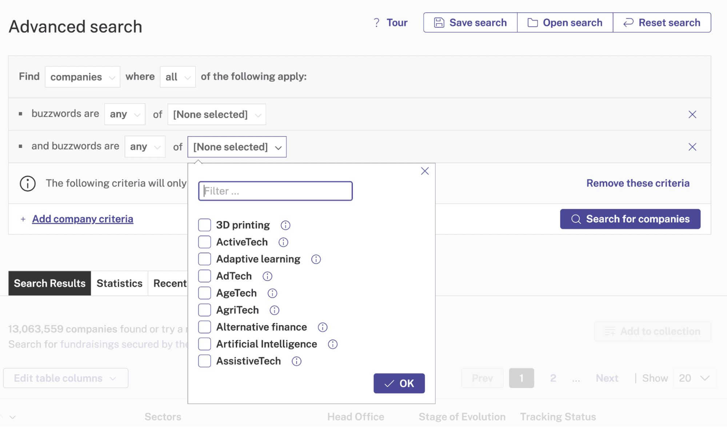This screenshot has height=427, width=727.
Task: Click the Prev page button
Action: click(x=482, y=378)
